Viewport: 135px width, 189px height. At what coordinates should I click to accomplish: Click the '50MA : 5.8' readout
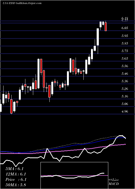coord(16,185)
